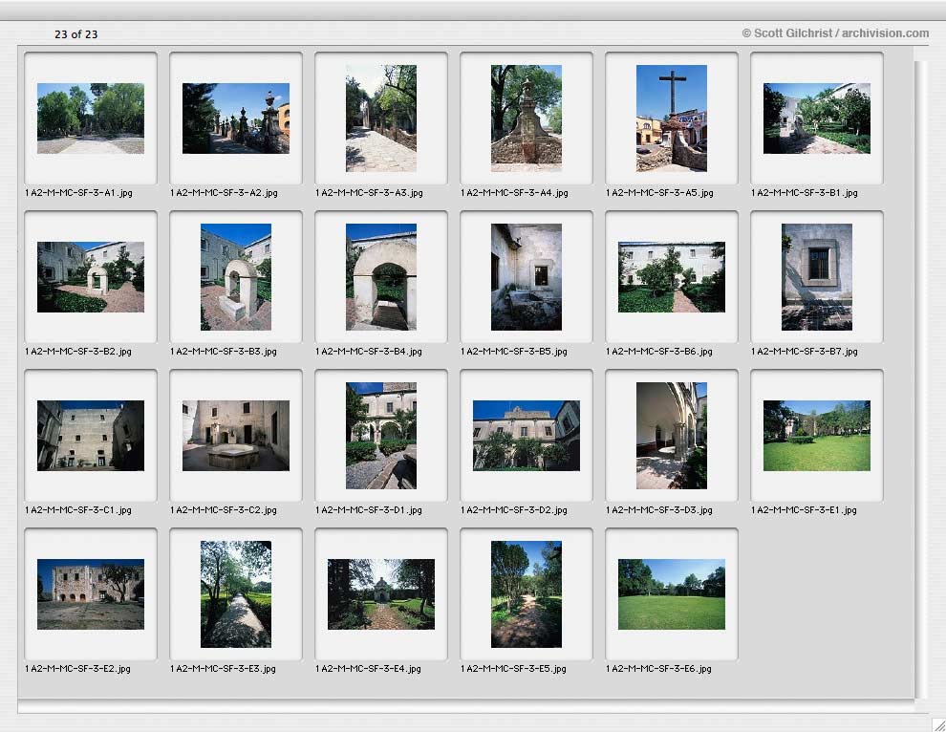Choose thumbnail 1A2-M-MC-SF-3-D2.jpg cloister facade
This screenshot has height=732, width=946.
pos(527,436)
